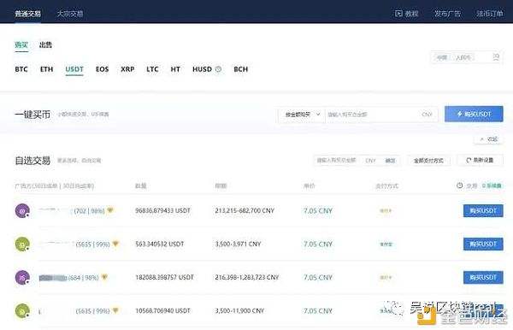Click the payment icon in 3,500-3,971 CNY row
The width and height of the screenshot is (513, 330).
pos(386,245)
